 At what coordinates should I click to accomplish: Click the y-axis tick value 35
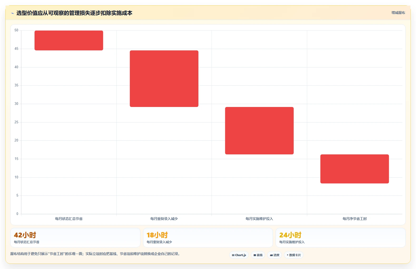(16, 85)
